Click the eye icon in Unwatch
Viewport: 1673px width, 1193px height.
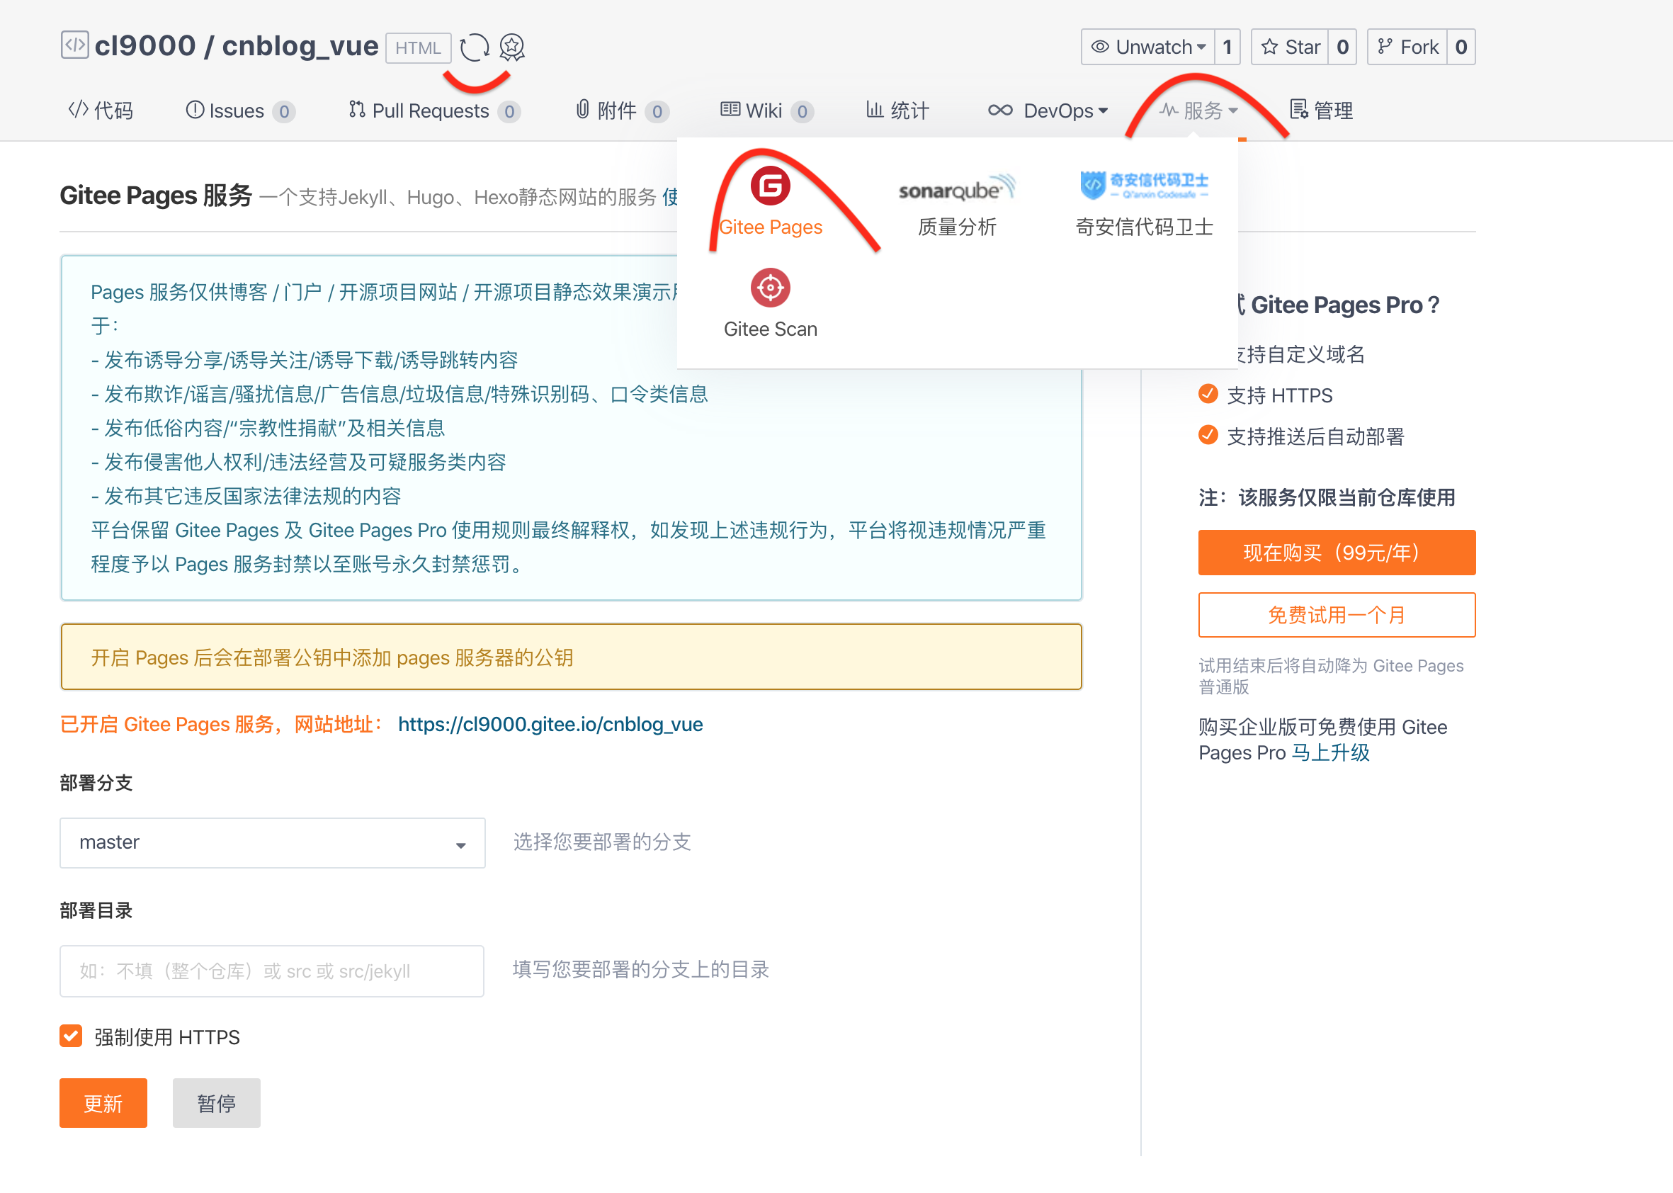click(x=1099, y=47)
